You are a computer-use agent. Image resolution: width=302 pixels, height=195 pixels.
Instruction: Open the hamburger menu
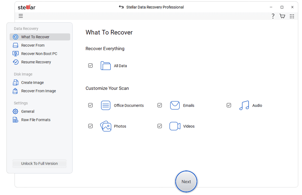pos(21,16)
